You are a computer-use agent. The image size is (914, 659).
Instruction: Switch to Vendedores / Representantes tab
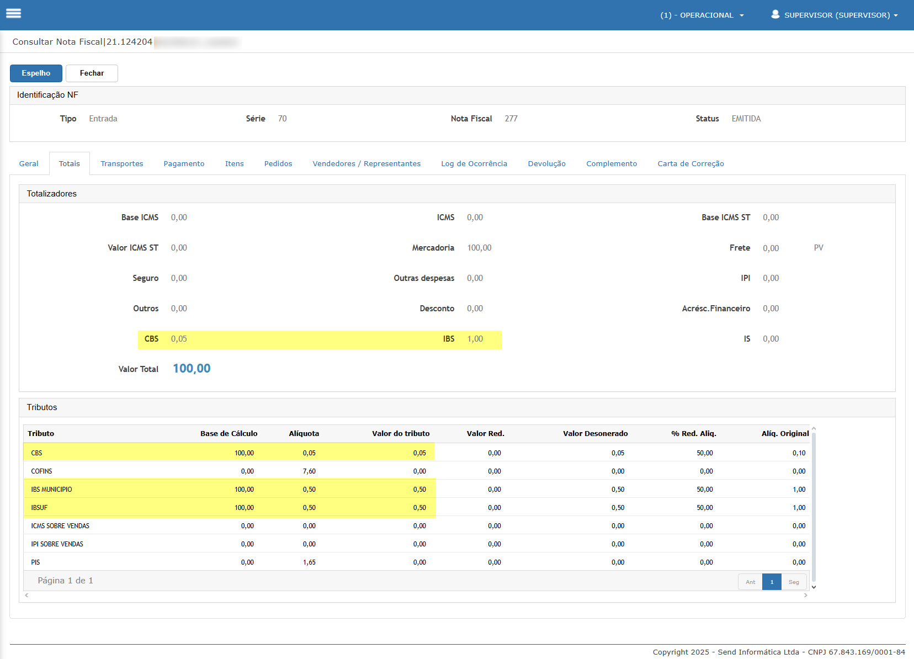[x=366, y=164]
